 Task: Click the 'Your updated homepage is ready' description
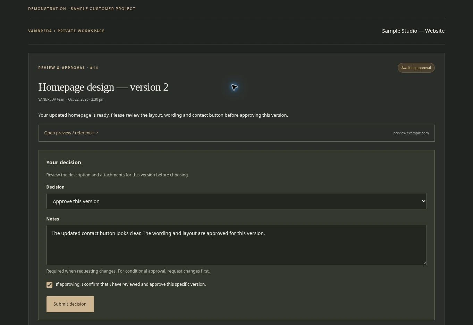[163, 115]
